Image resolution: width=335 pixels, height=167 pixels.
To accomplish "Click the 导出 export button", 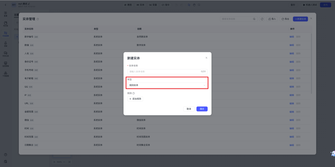I will click(285, 19).
